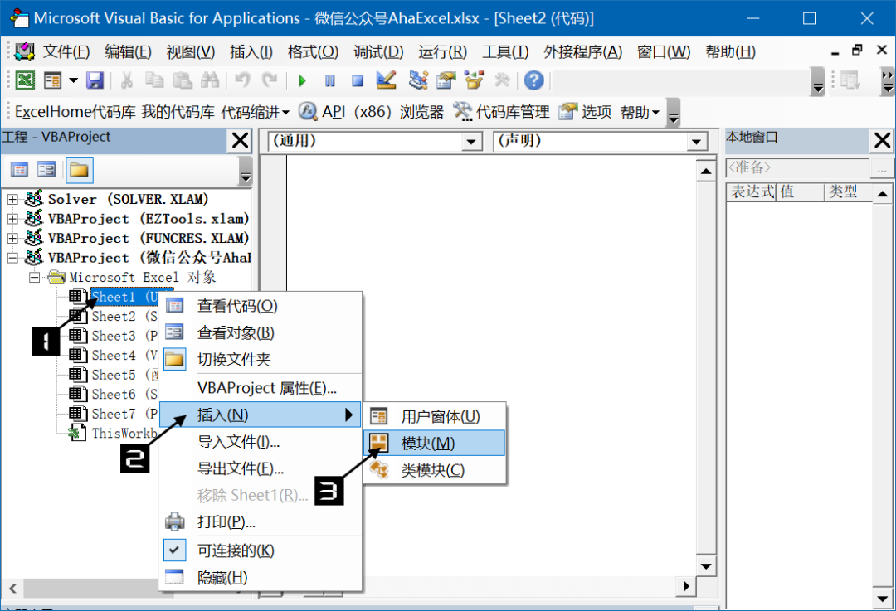Expand the Solver (SOLVER.XLAM) project

pos(12,199)
